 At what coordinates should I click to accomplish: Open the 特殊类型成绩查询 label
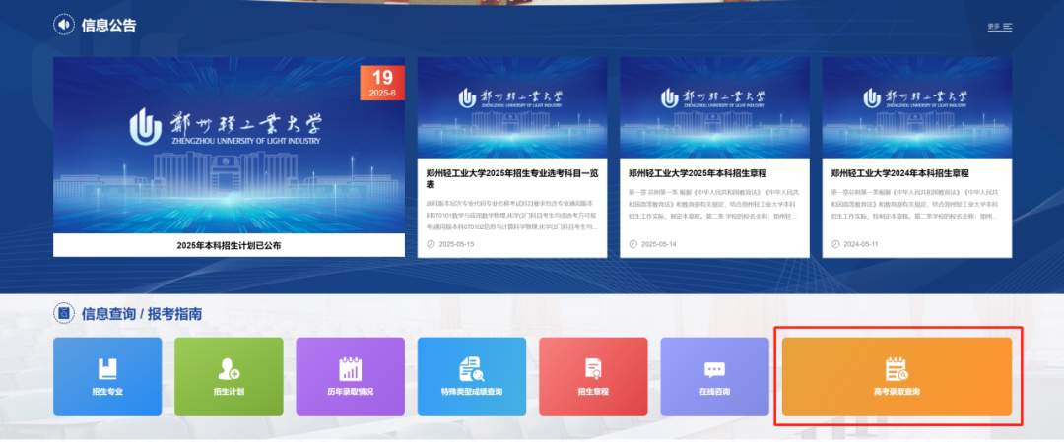[x=472, y=392]
